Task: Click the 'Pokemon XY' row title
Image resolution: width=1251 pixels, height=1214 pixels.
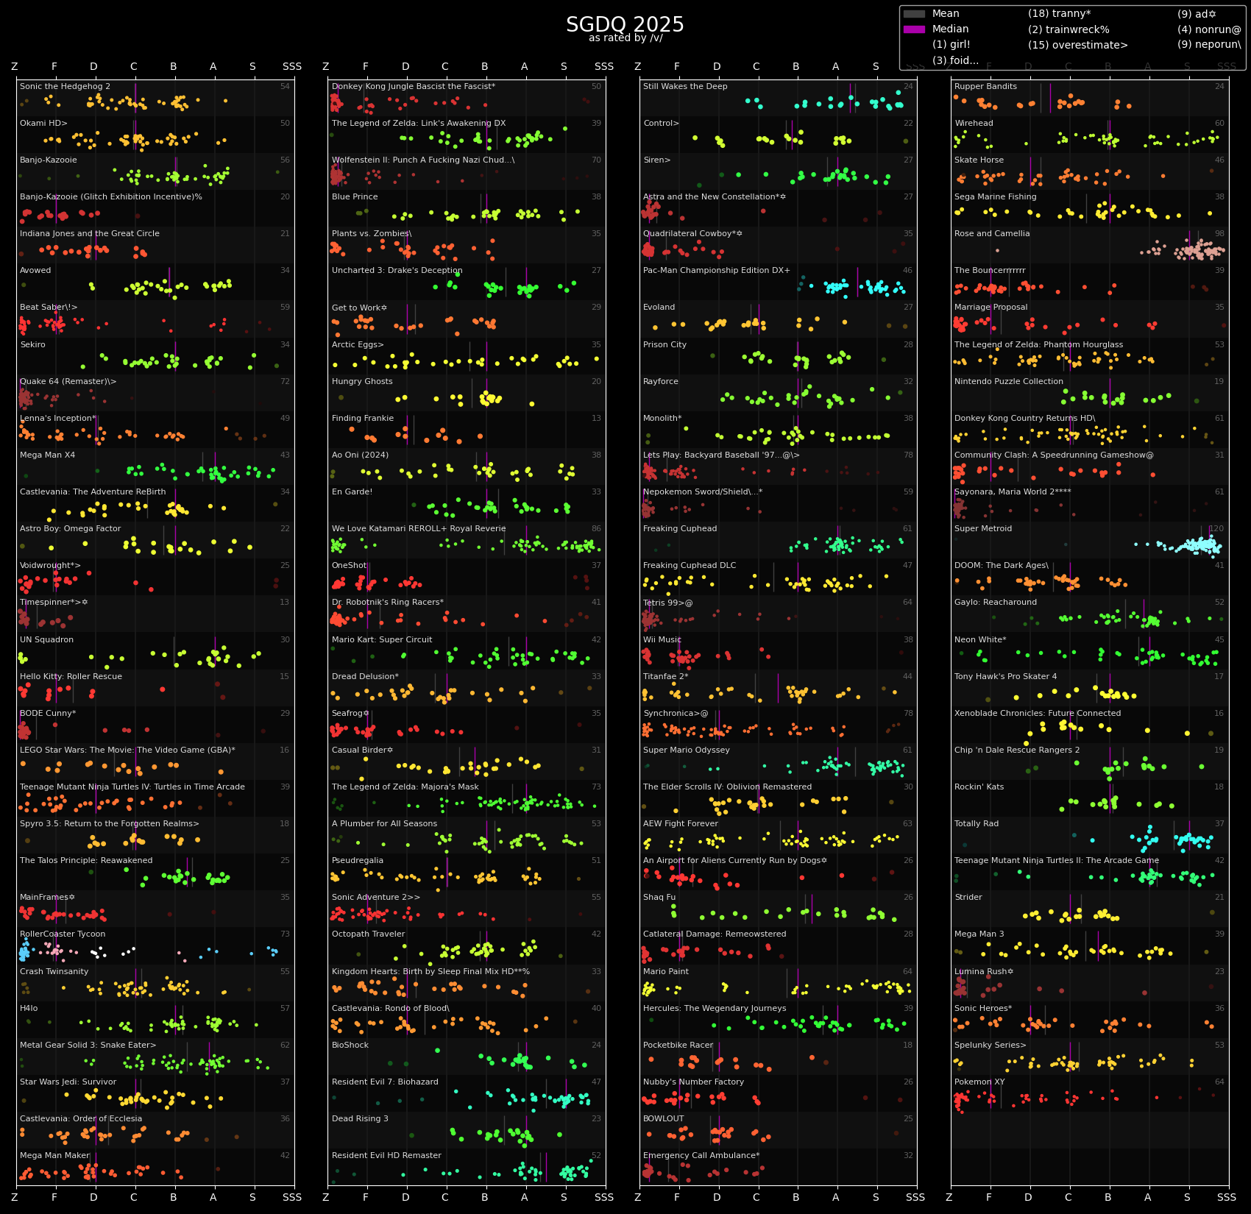Action: tap(979, 1082)
